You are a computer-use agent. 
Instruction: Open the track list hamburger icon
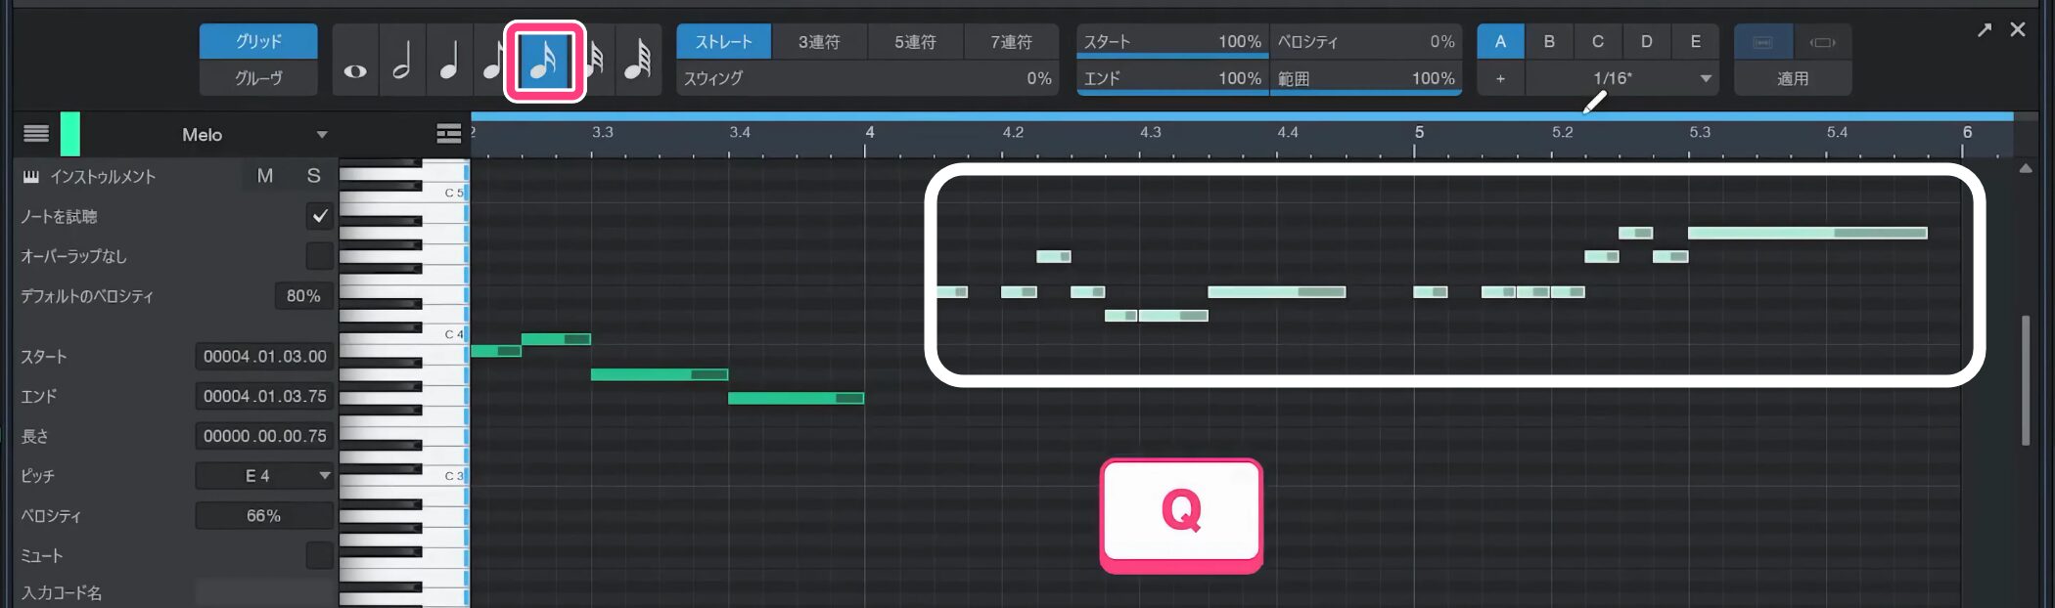click(x=36, y=134)
